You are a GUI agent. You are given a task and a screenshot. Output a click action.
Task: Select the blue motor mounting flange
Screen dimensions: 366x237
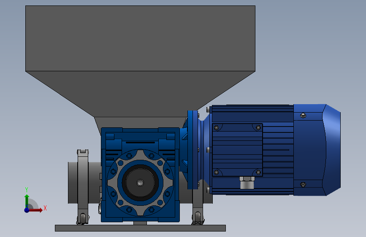click(x=193, y=150)
